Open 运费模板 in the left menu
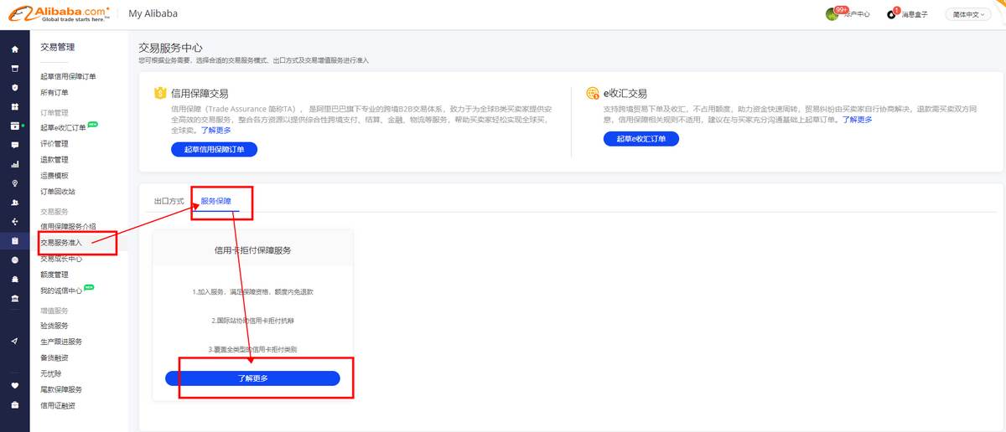 click(54, 176)
